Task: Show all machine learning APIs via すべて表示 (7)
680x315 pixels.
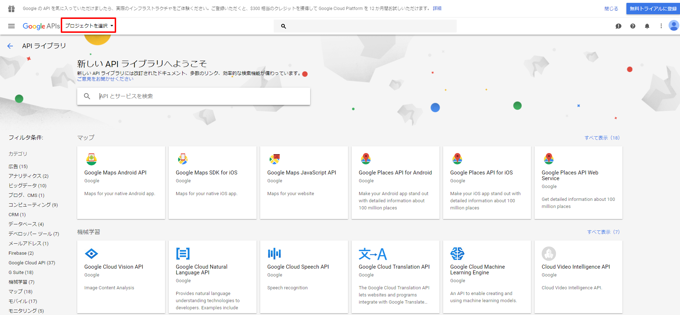Action: pyautogui.click(x=604, y=232)
